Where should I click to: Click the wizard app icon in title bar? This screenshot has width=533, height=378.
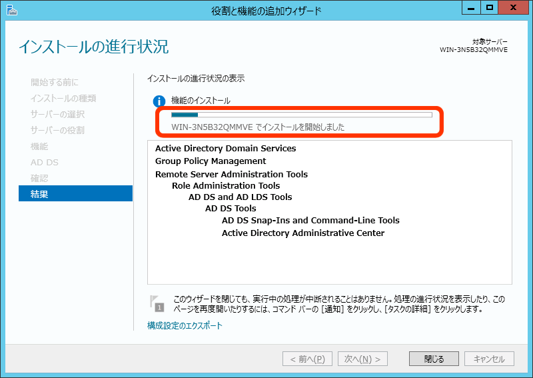click(11, 10)
